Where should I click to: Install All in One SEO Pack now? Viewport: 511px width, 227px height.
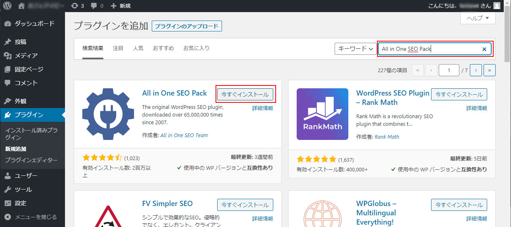(x=245, y=94)
